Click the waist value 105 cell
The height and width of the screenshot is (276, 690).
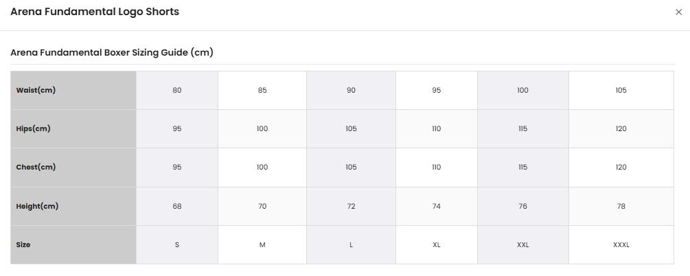[621, 90]
